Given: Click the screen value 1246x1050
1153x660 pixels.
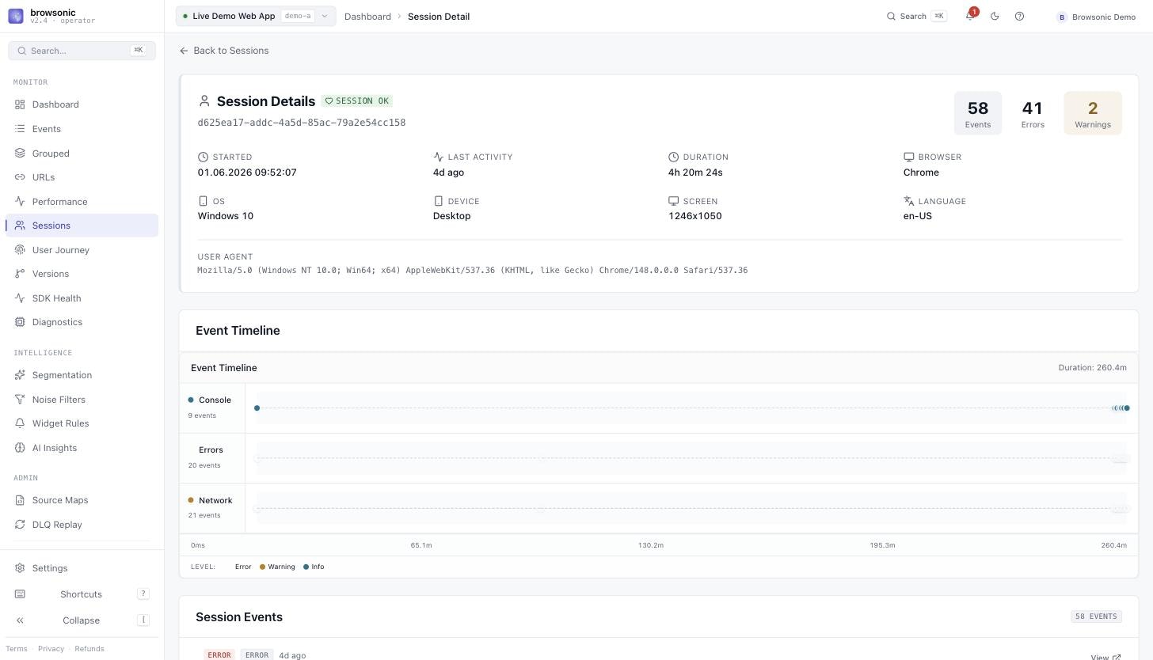Looking at the screenshot, I should (694, 216).
